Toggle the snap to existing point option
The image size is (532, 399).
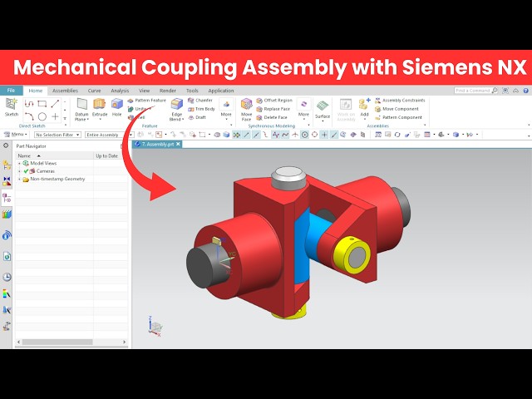pyautogui.click(x=324, y=135)
